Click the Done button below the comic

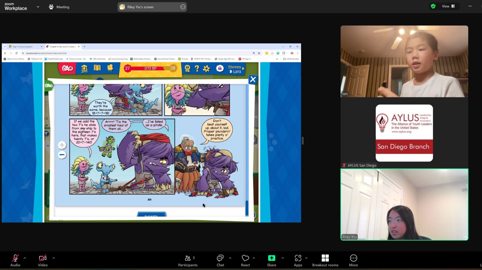tap(152, 215)
